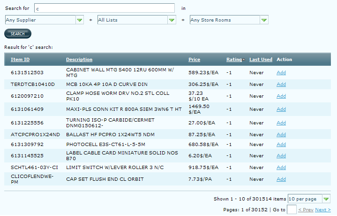Screen dimensions: 337x216
Task: Add MCB 10KA 4P curve DIN item
Action: [281, 84]
